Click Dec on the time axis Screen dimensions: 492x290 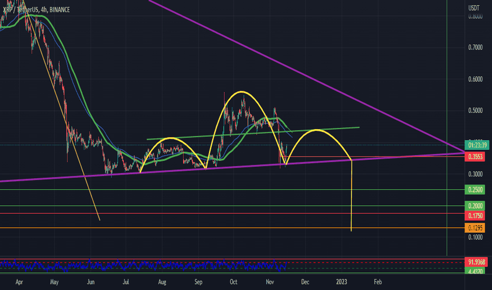pyautogui.click(x=305, y=282)
